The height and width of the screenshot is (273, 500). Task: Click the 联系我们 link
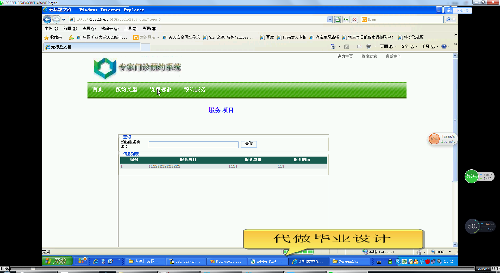coord(393,56)
